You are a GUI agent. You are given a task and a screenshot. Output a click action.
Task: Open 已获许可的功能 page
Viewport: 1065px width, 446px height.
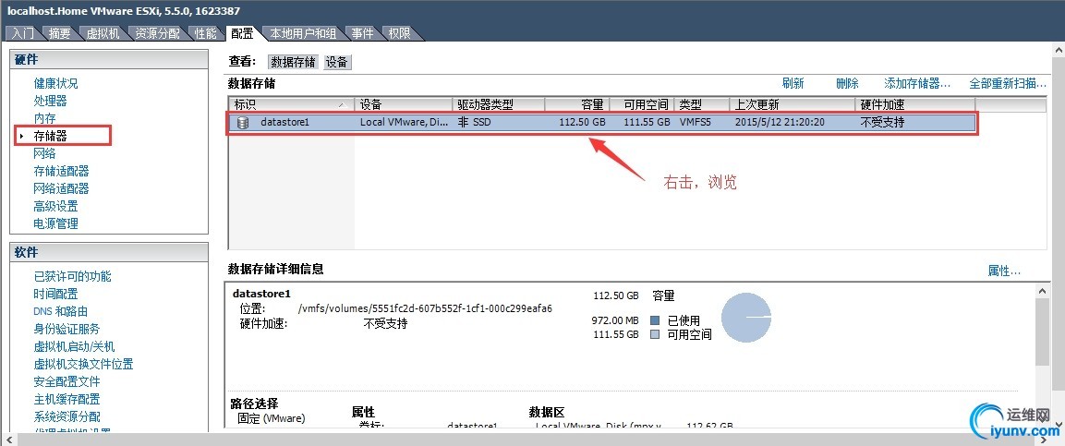tap(73, 276)
